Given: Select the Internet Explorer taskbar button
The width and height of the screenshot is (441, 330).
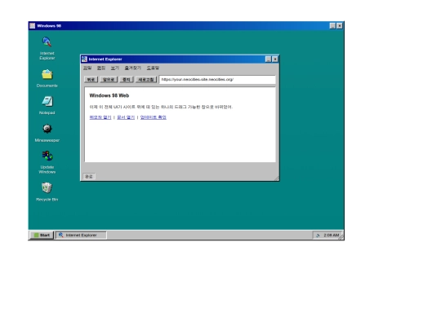Looking at the screenshot, I should pos(81,235).
